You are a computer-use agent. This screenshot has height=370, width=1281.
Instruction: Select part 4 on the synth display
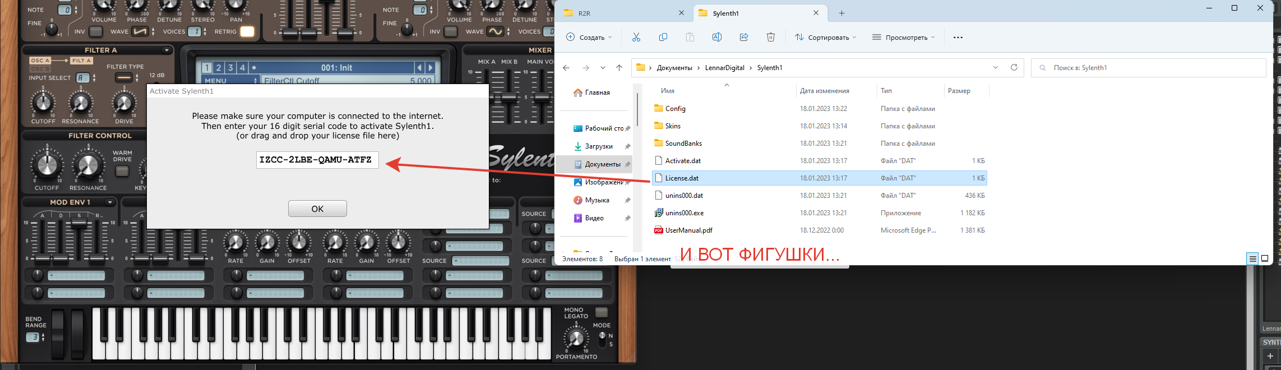click(x=242, y=68)
